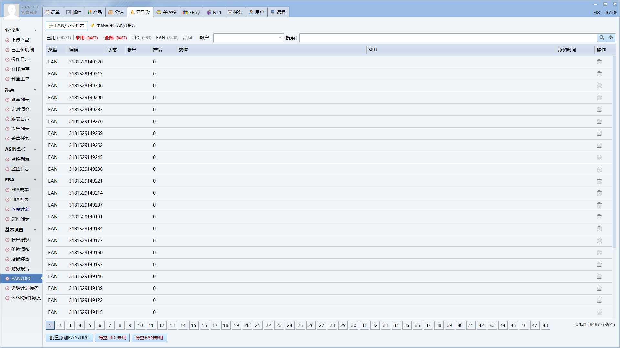The image size is (620, 348).
Task: Delete the row for EAN 3181529149276
Action: tap(599, 121)
